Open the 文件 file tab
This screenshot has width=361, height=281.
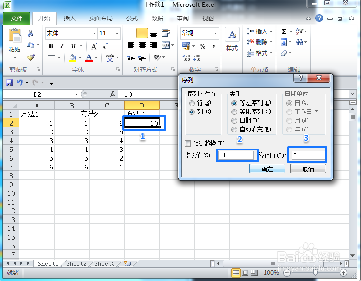(x=17, y=18)
